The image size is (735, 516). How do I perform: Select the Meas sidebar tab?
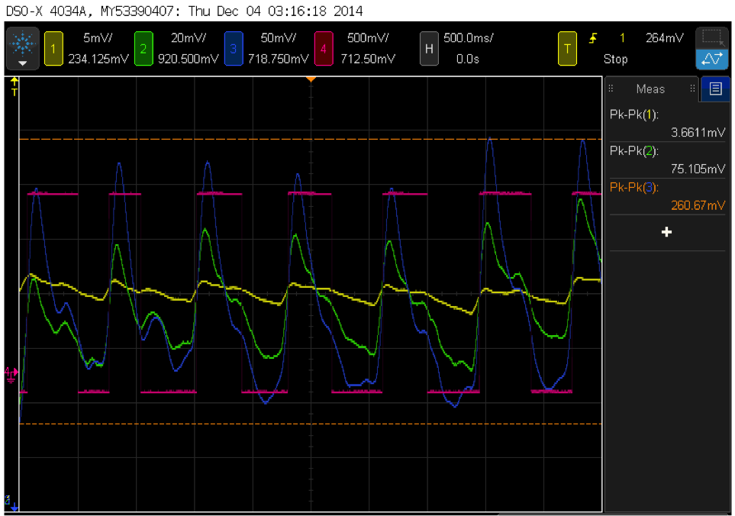[650, 89]
